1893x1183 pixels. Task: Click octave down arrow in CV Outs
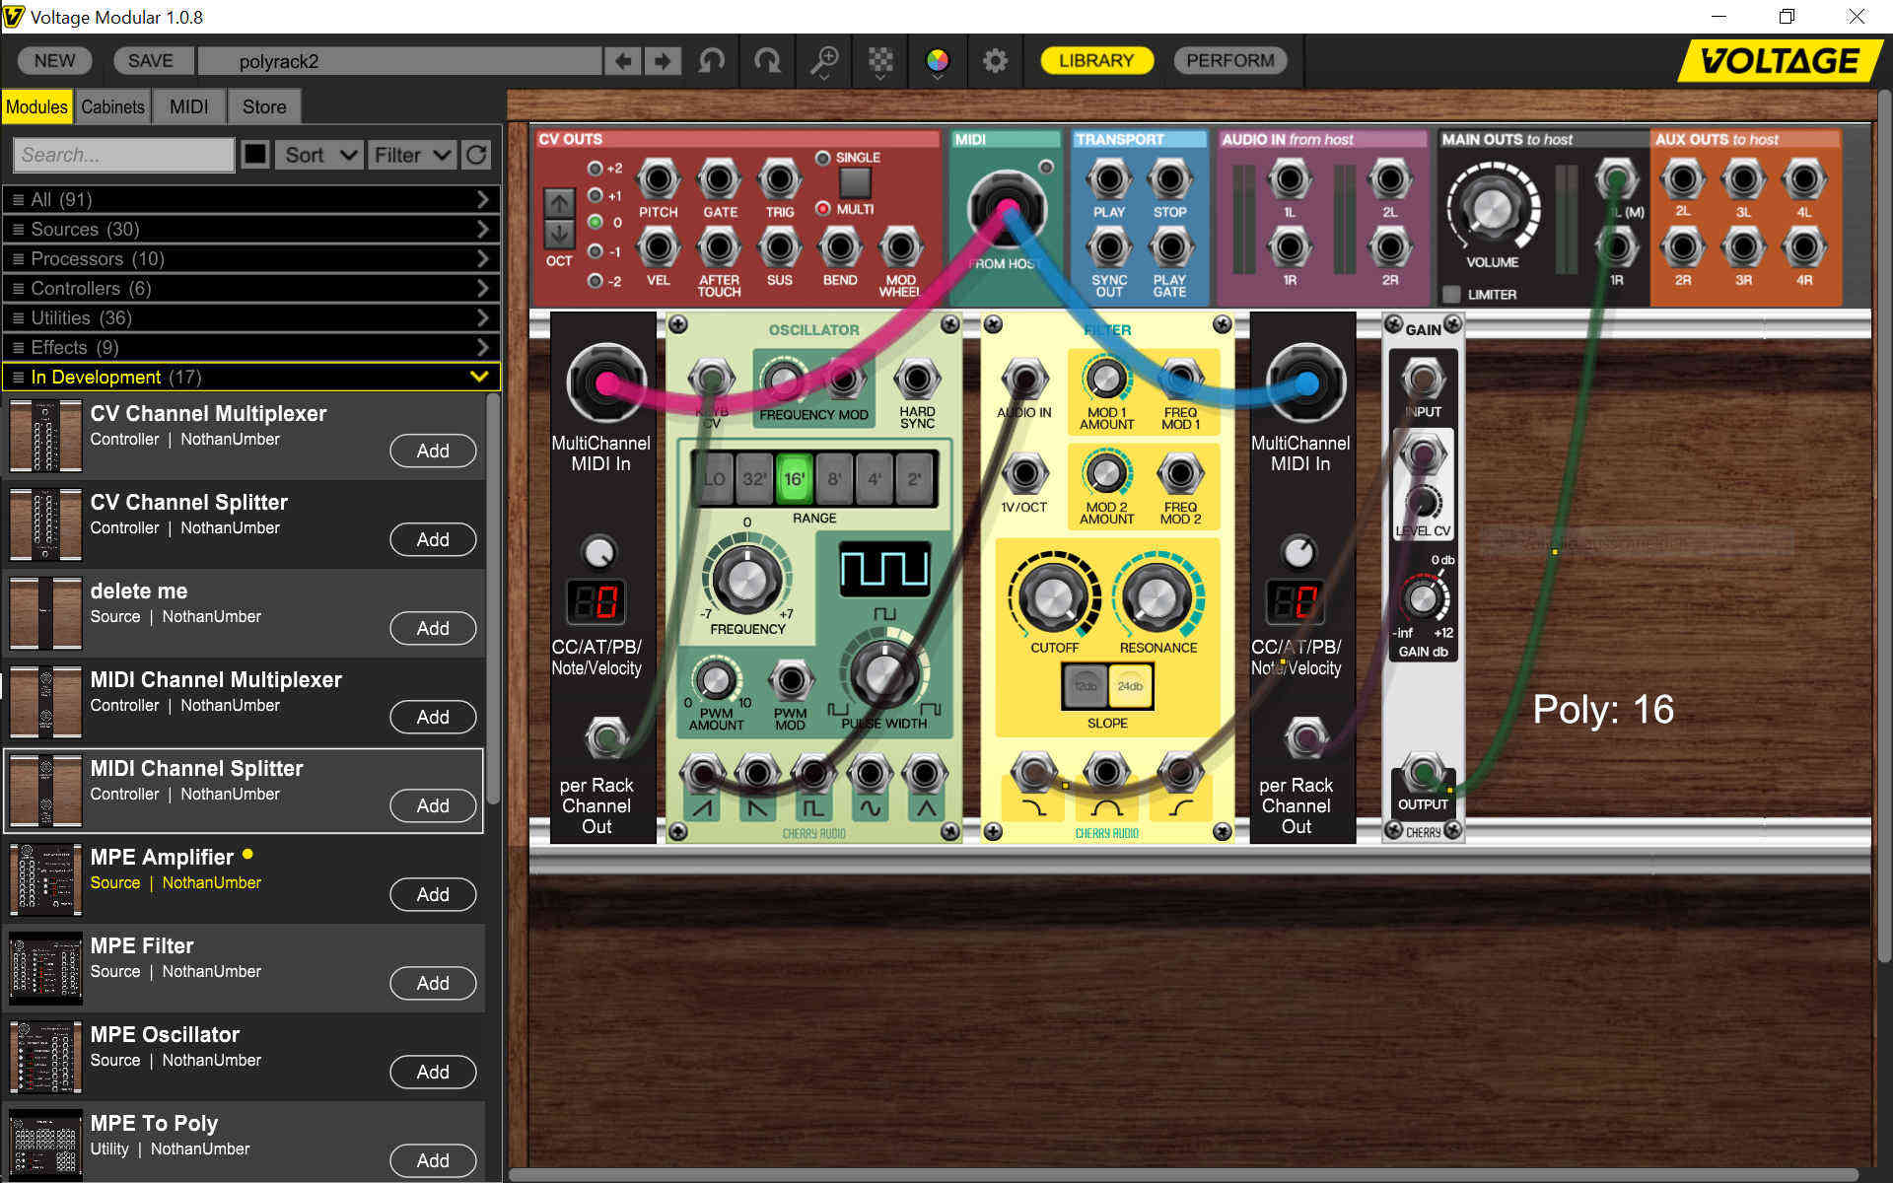click(559, 234)
